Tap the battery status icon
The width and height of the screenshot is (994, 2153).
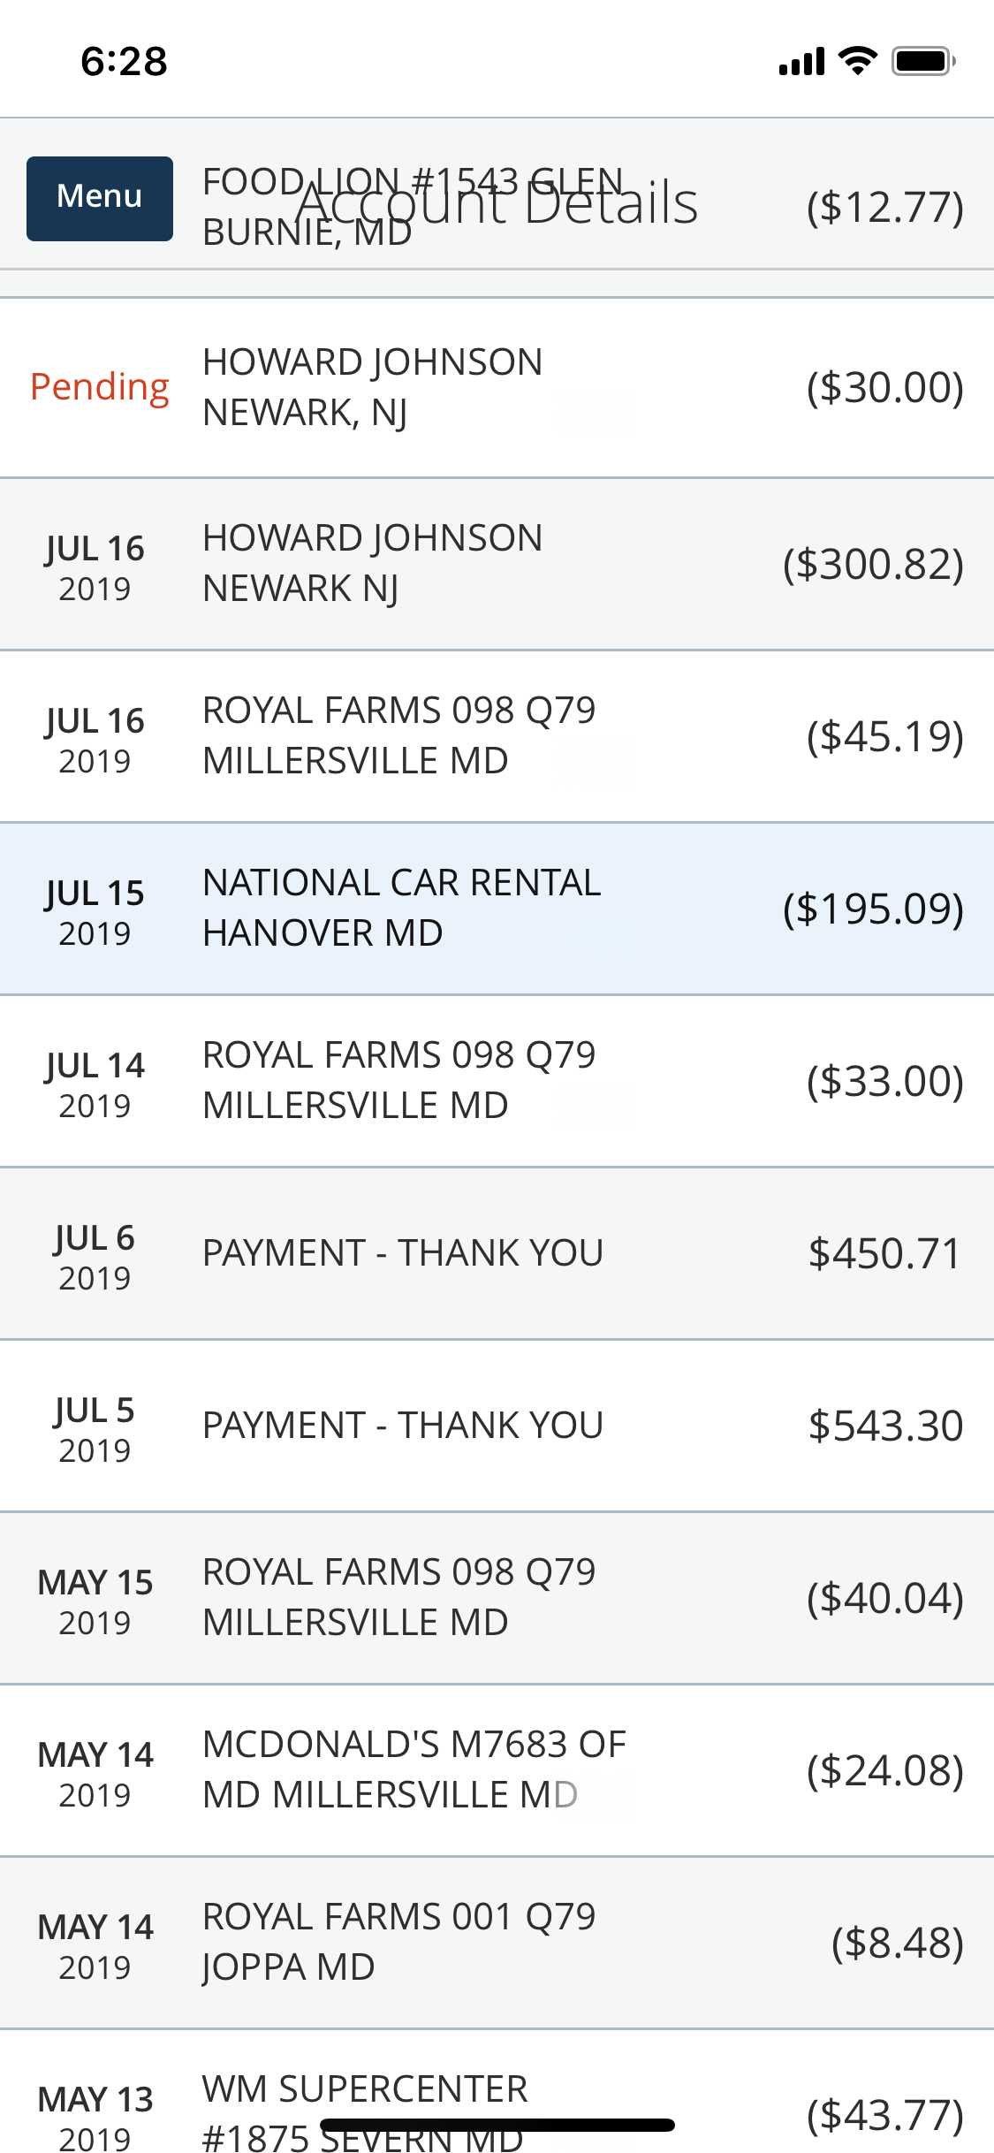[x=923, y=61]
